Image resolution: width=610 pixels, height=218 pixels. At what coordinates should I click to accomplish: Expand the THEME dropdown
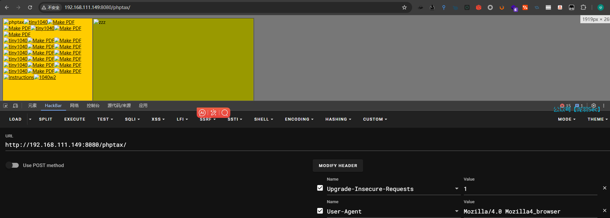(x=597, y=119)
